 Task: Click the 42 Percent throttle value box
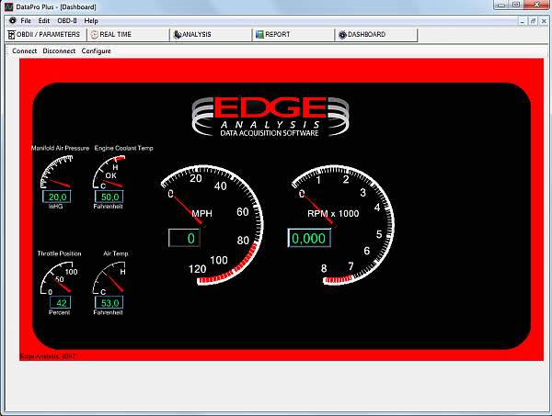point(60,303)
